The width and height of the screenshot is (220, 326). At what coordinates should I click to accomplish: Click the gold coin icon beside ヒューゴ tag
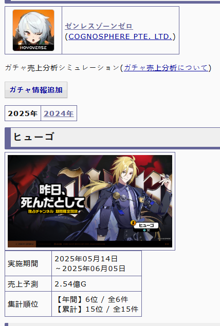tap(133, 223)
